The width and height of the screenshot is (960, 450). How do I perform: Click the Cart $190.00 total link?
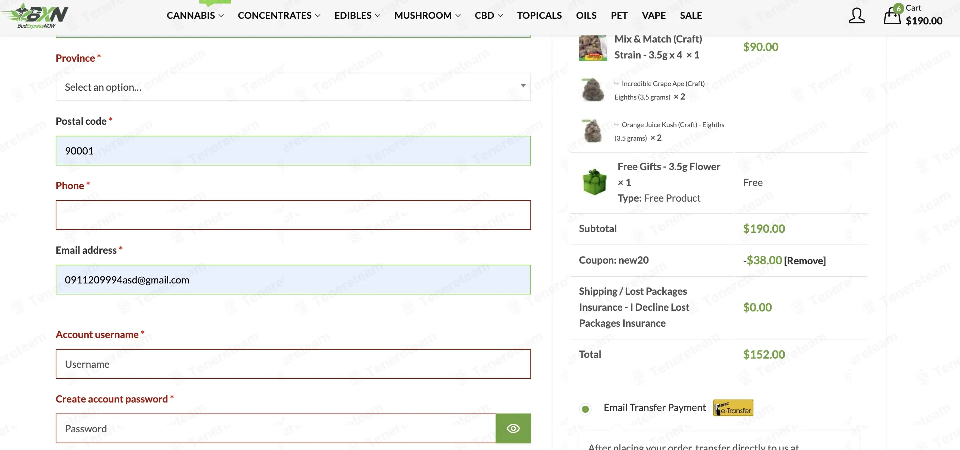point(924,15)
